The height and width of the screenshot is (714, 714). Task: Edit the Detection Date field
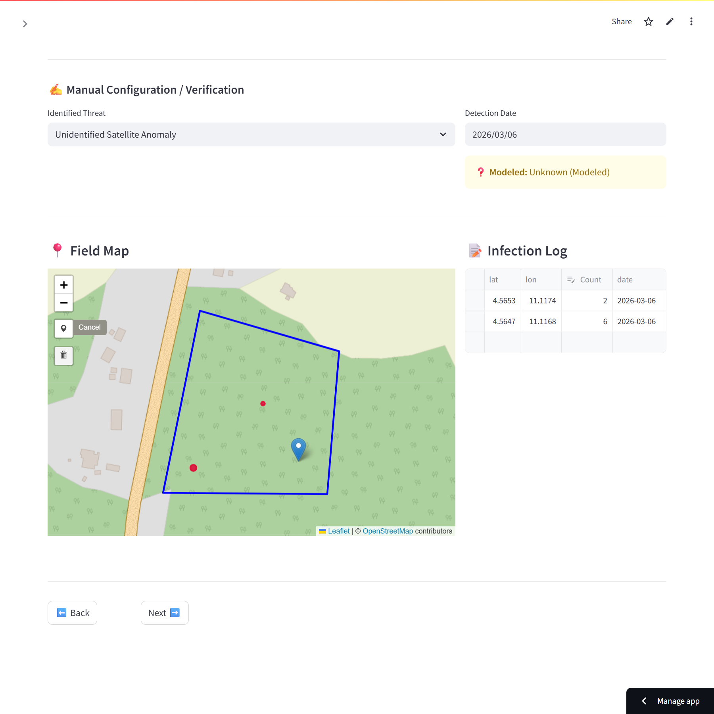click(x=565, y=134)
